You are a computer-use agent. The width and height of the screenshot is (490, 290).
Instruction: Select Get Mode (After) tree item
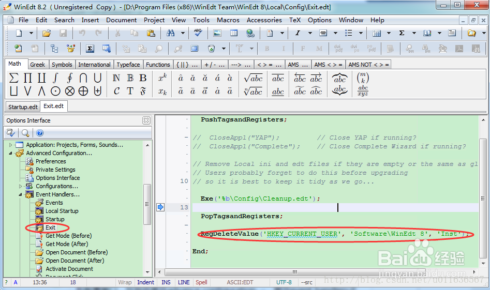[x=67, y=244]
